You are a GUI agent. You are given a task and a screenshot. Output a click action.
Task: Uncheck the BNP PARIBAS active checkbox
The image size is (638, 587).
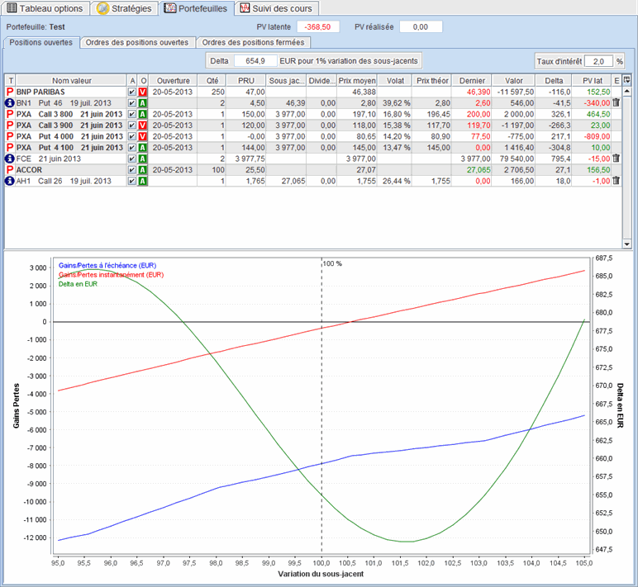132,92
